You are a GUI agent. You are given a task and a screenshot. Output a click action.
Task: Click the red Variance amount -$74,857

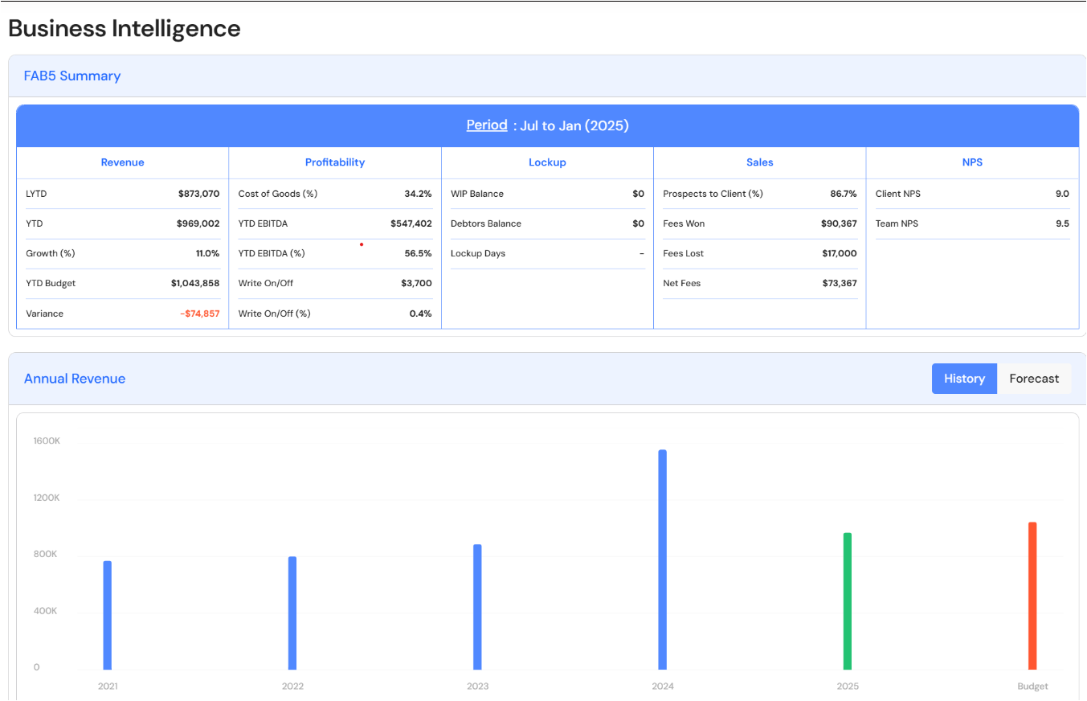coord(199,314)
